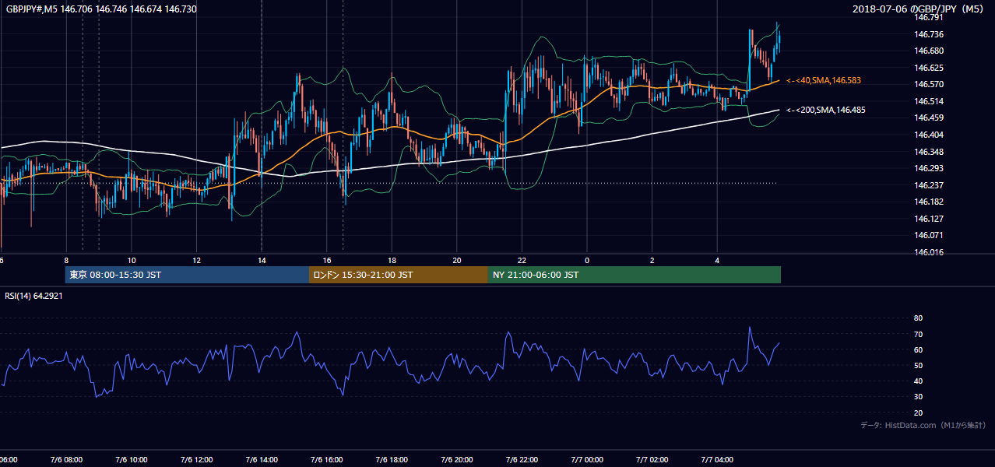Click the London 15:30-21:00 JST session bar
995x467 pixels.
coord(399,275)
